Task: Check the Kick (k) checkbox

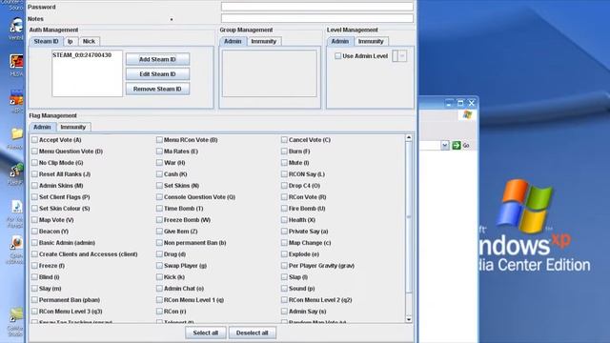Action: tap(159, 277)
